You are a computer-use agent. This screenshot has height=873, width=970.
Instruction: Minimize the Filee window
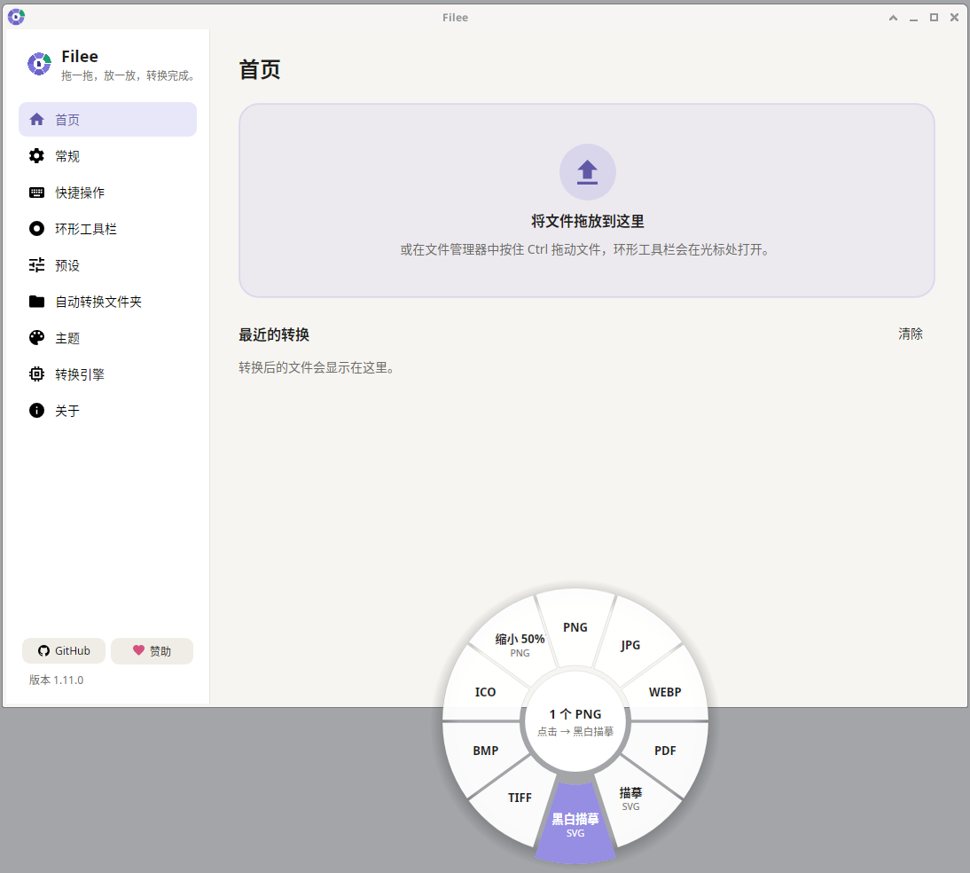click(913, 18)
